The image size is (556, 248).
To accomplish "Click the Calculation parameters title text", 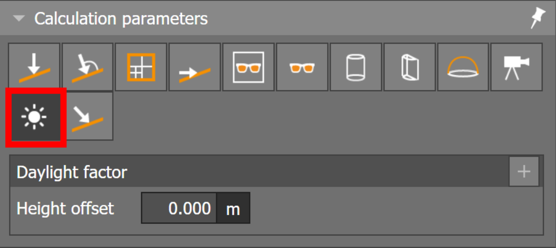I will (121, 19).
